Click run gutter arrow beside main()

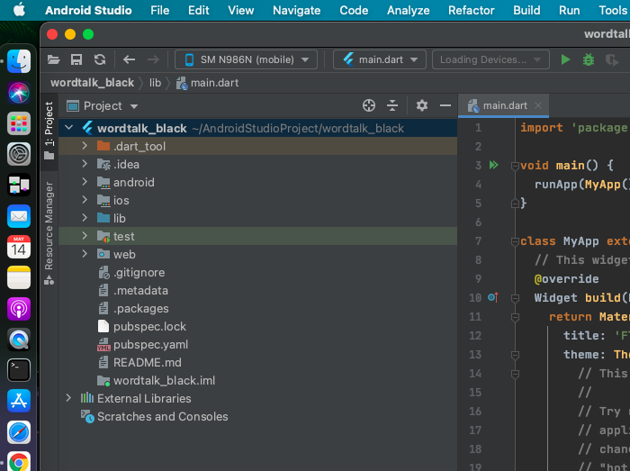pyautogui.click(x=494, y=165)
